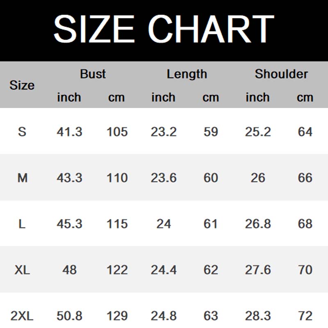The image size is (328, 328).
Task: Select the Shoulder column header
Action: (281, 74)
